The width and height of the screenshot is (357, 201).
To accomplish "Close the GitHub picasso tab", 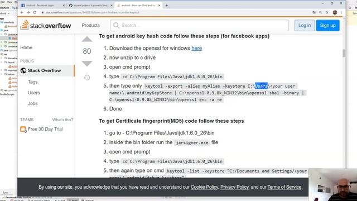I will (112, 5).
